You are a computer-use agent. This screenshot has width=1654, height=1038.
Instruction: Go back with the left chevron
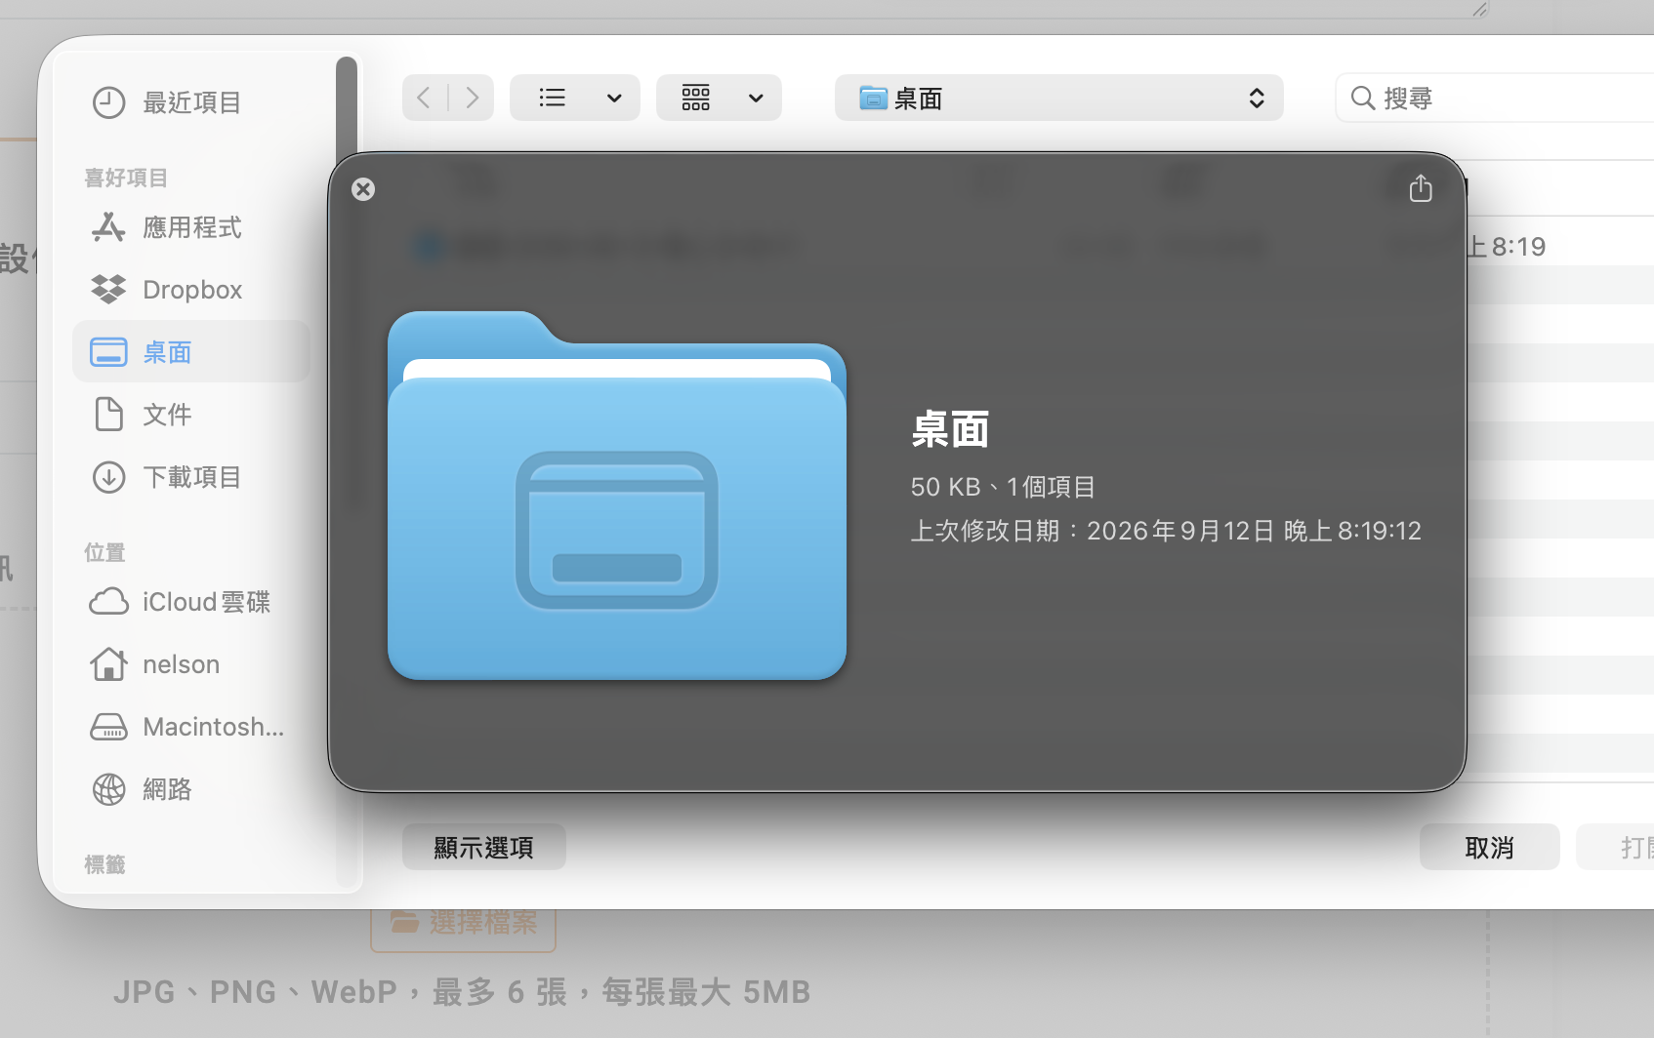pyautogui.click(x=424, y=98)
